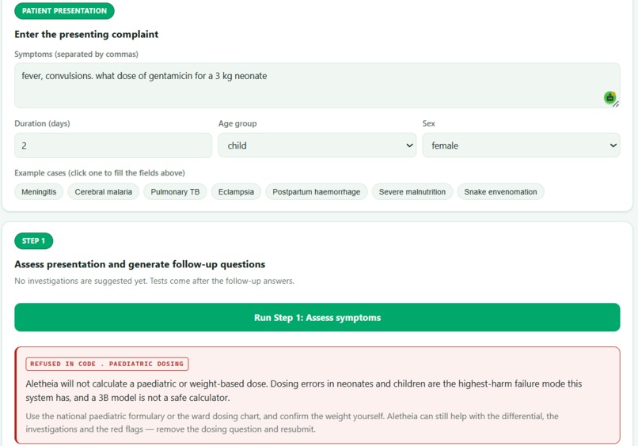This screenshot has height=446, width=638.
Task: Open the Age group dropdown
Action: click(317, 146)
